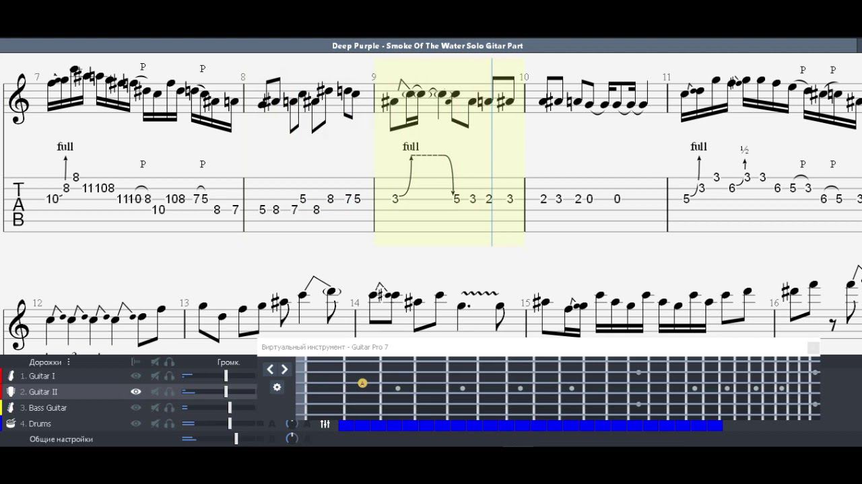Select the 3. Bass Guitar track name
This screenshot has width=862, height=484.
[x=44, y=407]
